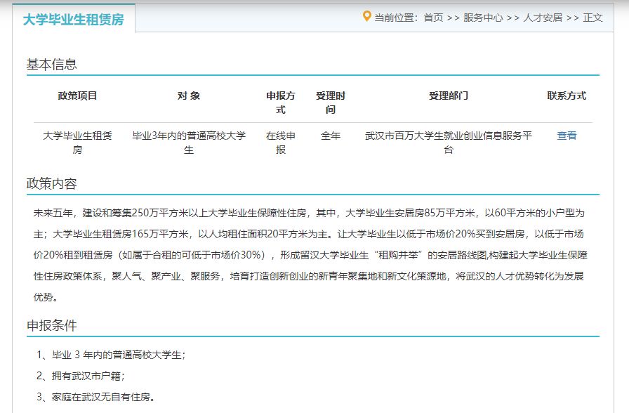Screen dimensions: 629x413
Task: Click the 申报方式 column header
Action: [x=280, y=103]
